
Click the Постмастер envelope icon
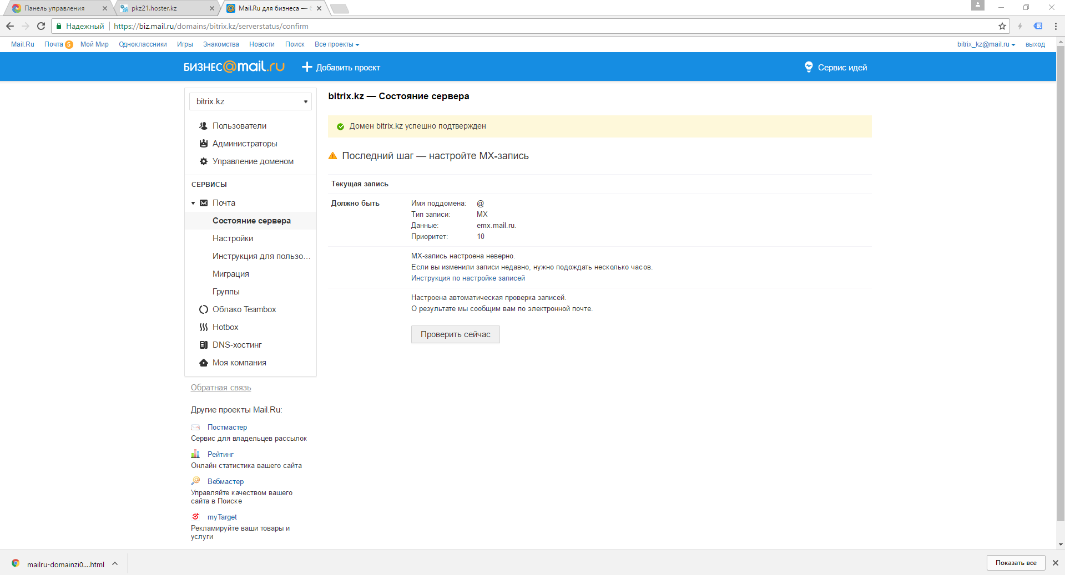(195, 428)
